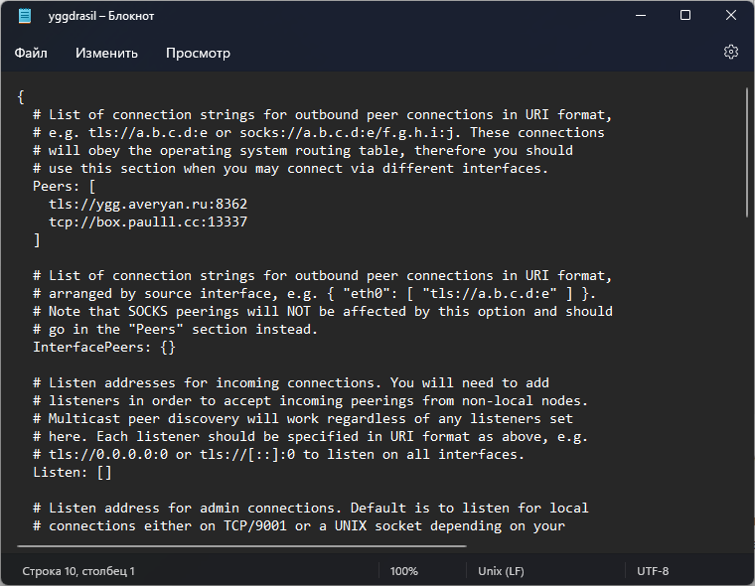
Task: Place cursor on tcp://box.paulll.cc:13337 line
Action: (148, 222)
